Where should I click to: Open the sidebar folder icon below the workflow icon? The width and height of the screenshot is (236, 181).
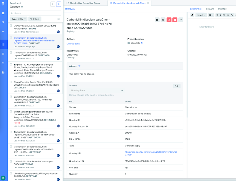tap(3, 72)
